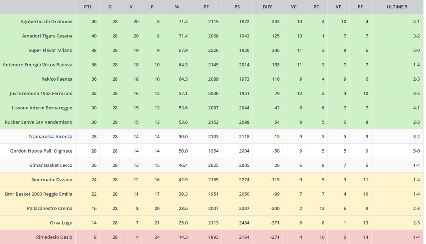Open Antenore Energia Virtus Padova team

(x=37, y=65)
